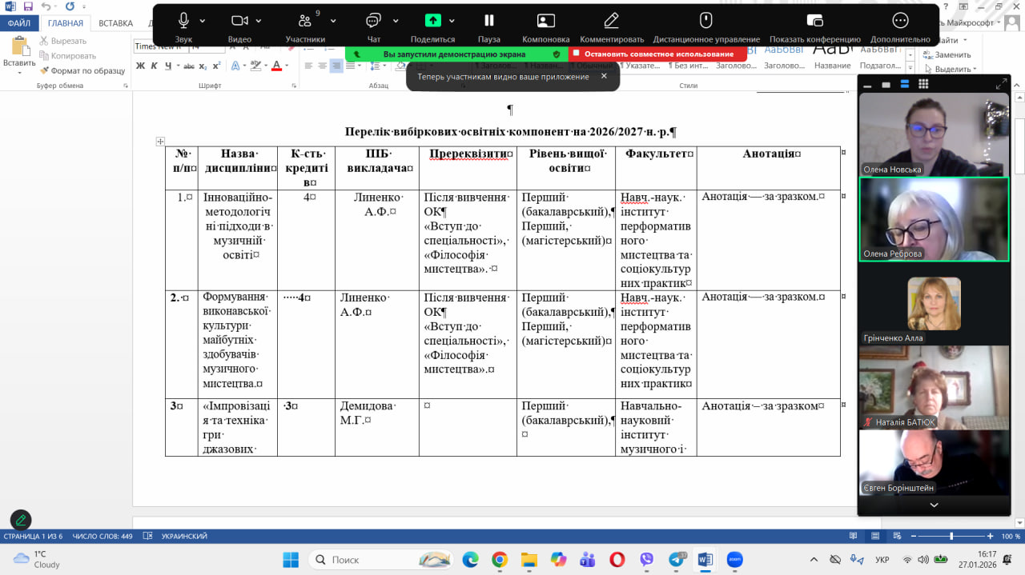1025x575 pixels.
Task: Click the Видео camera icon
Action: click(239, 21)
